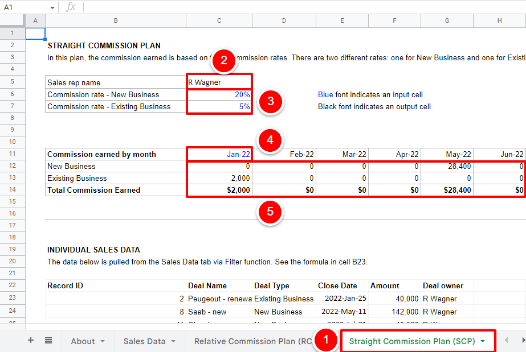Select row 11 header
Screen dimensions: 526x352
[13, 154]
